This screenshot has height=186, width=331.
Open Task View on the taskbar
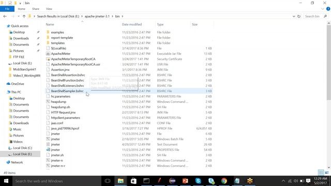[x=108, y=181]
